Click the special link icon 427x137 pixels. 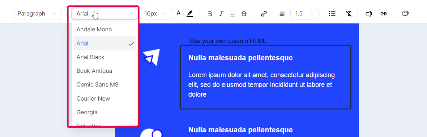[x=383, y=14]
